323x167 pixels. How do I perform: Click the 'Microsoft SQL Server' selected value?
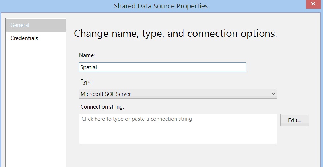[106, 94]
